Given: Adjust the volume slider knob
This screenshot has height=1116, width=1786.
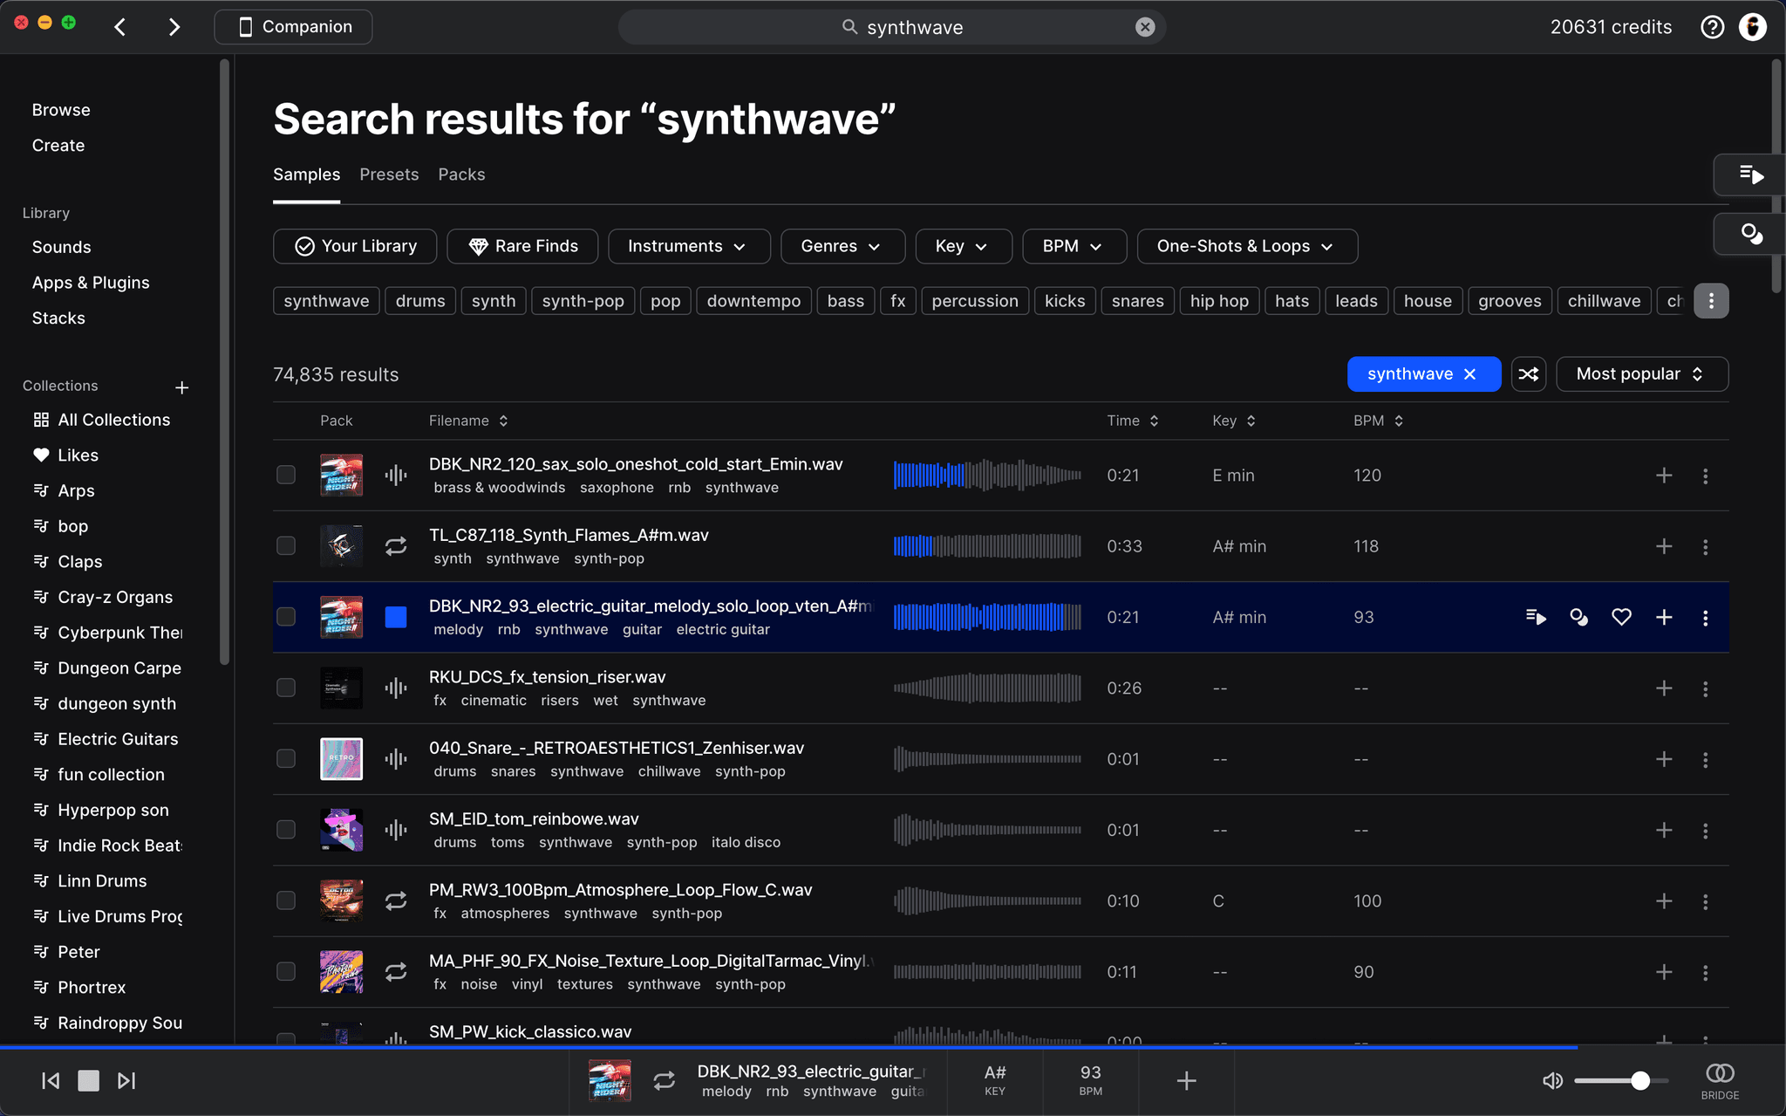Looking at the screenshot, I should point(1640,1080).
